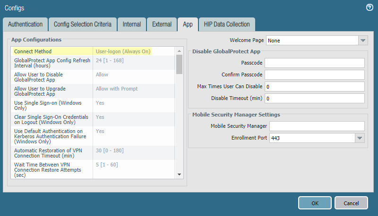
Task: Click the Yes value for Use Single Sign-on
Action: pos(100,103)
